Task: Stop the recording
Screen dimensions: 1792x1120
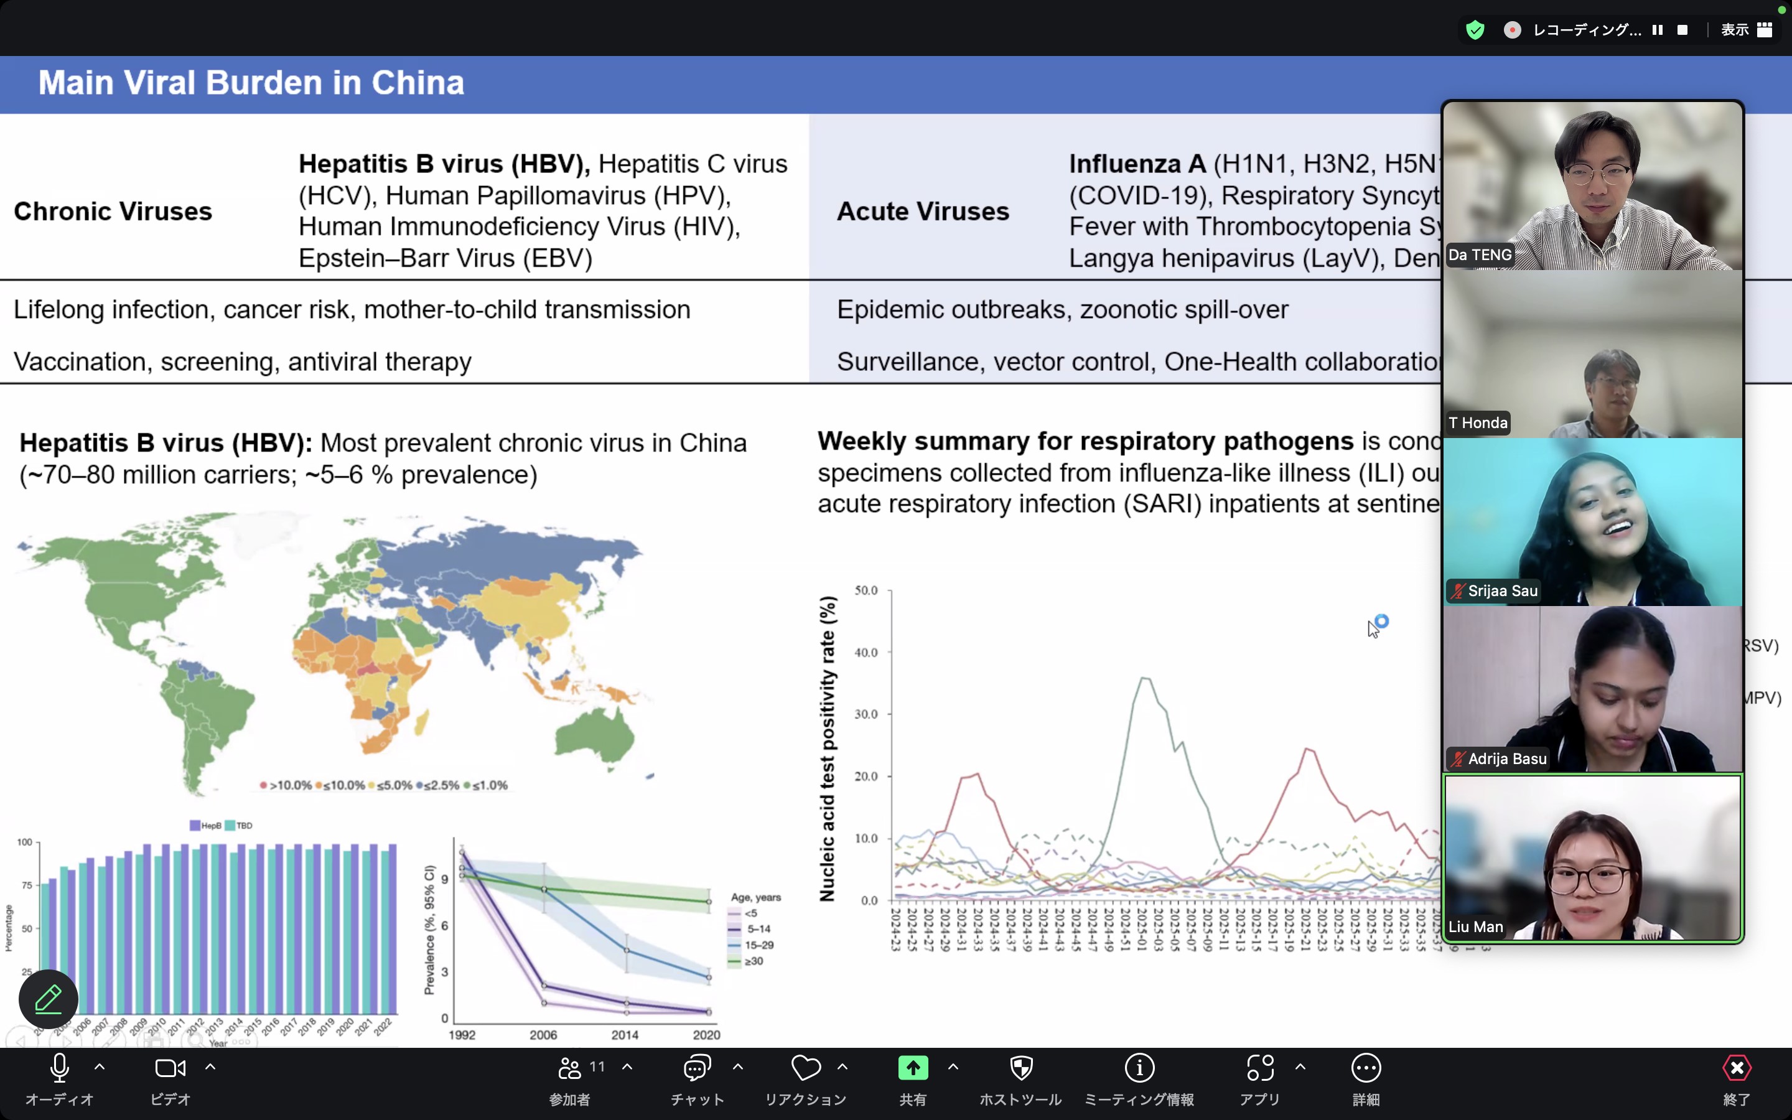Action: pyautogui.click(x=1682, y=30)
